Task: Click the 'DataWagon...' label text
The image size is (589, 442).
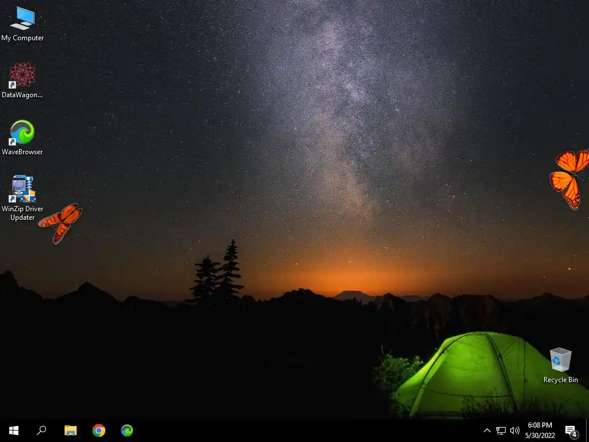Action: (22, 95)
